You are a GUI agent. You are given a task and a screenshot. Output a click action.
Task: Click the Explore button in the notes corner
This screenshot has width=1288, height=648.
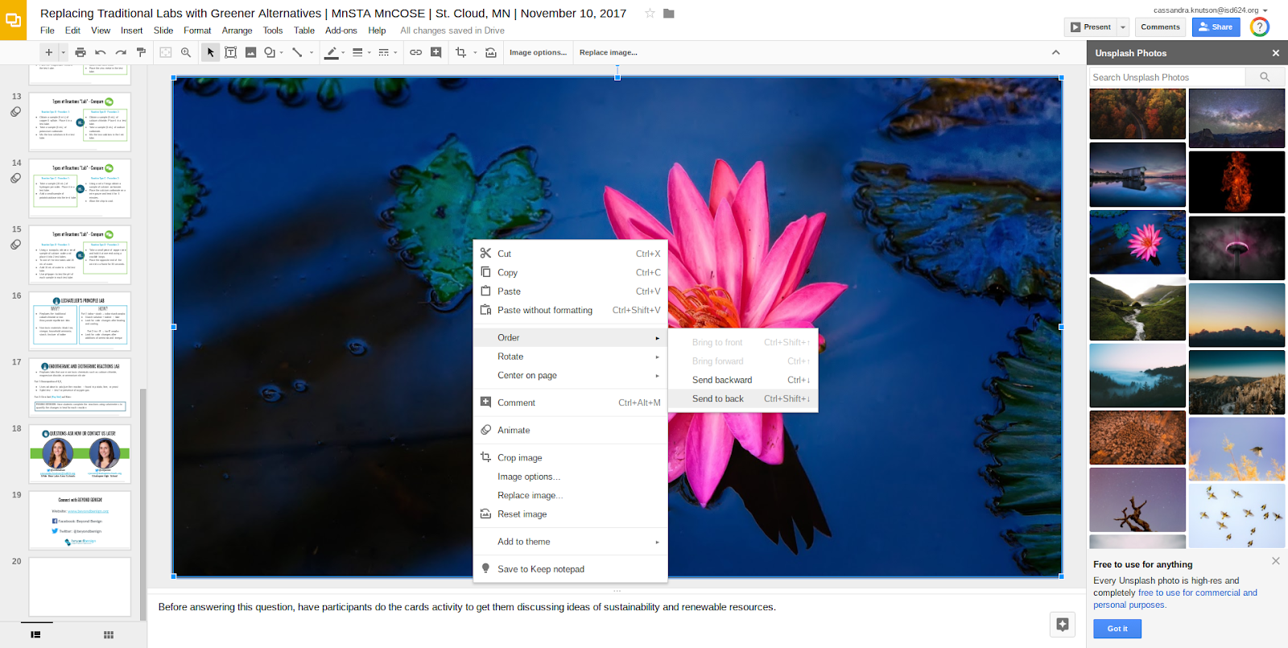point(1063,624)
